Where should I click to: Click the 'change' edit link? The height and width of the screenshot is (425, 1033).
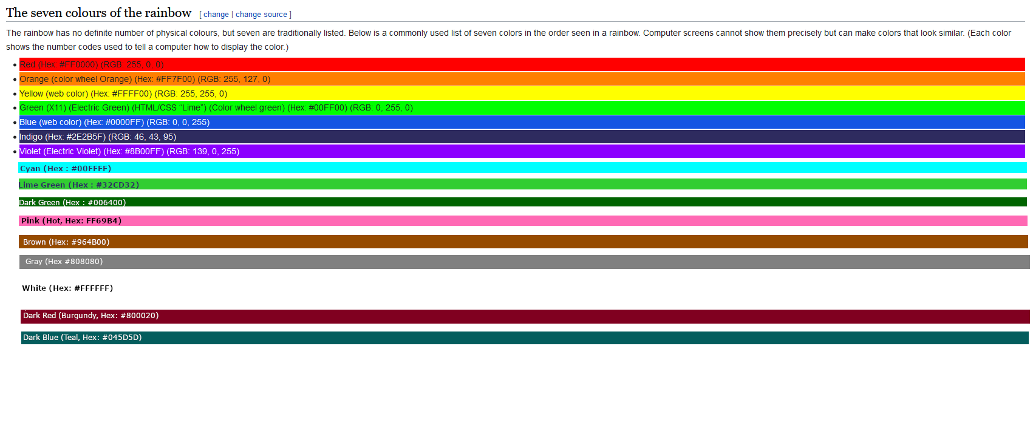(x=216, y=15)
